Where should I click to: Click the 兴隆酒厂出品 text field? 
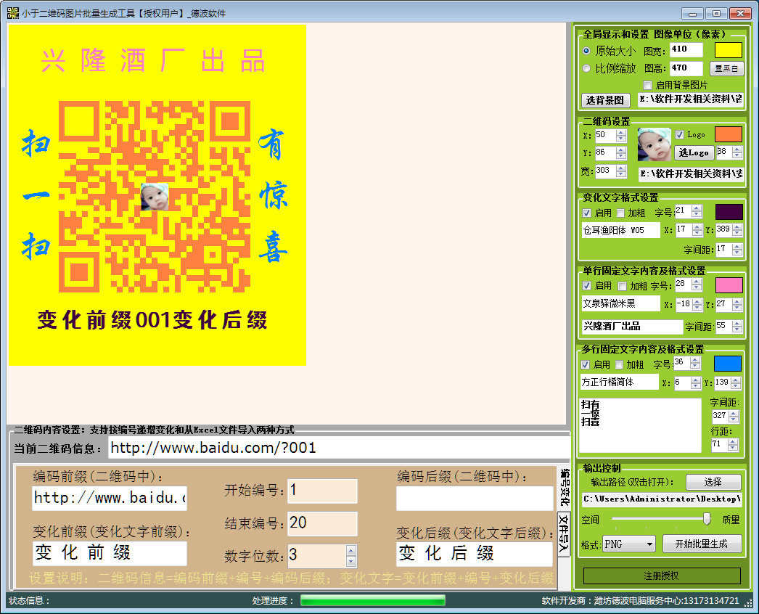pyautogui.click(x=632, y=327)
